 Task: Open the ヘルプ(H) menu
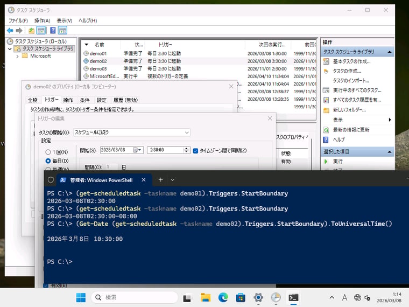pyautogui.click(x=88, y=20)
